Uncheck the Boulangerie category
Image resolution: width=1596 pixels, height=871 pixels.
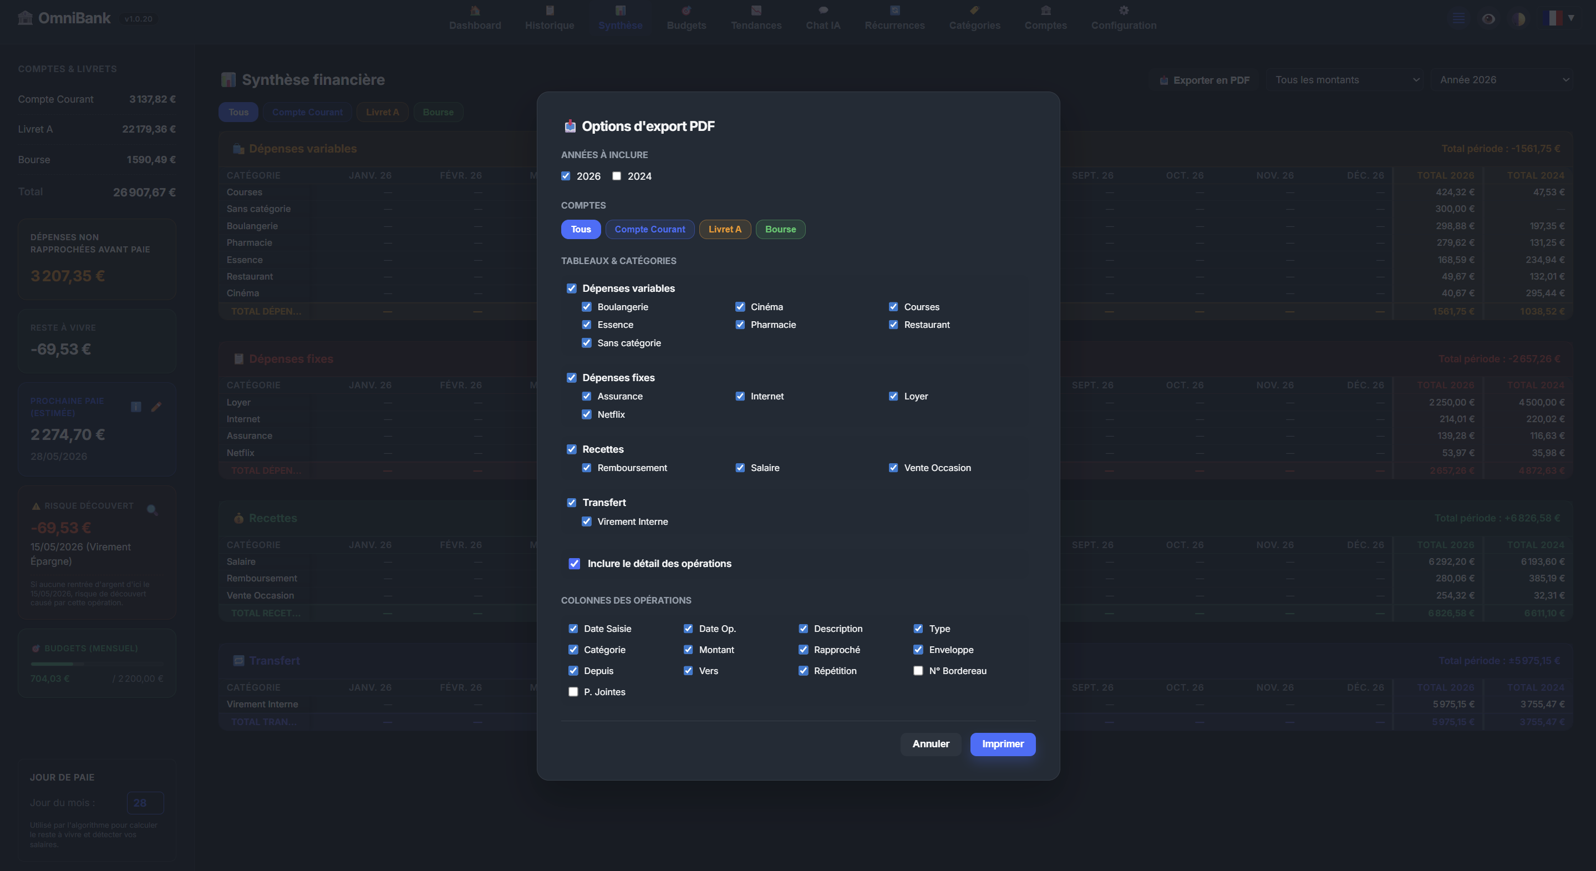(x=587, y=307)
